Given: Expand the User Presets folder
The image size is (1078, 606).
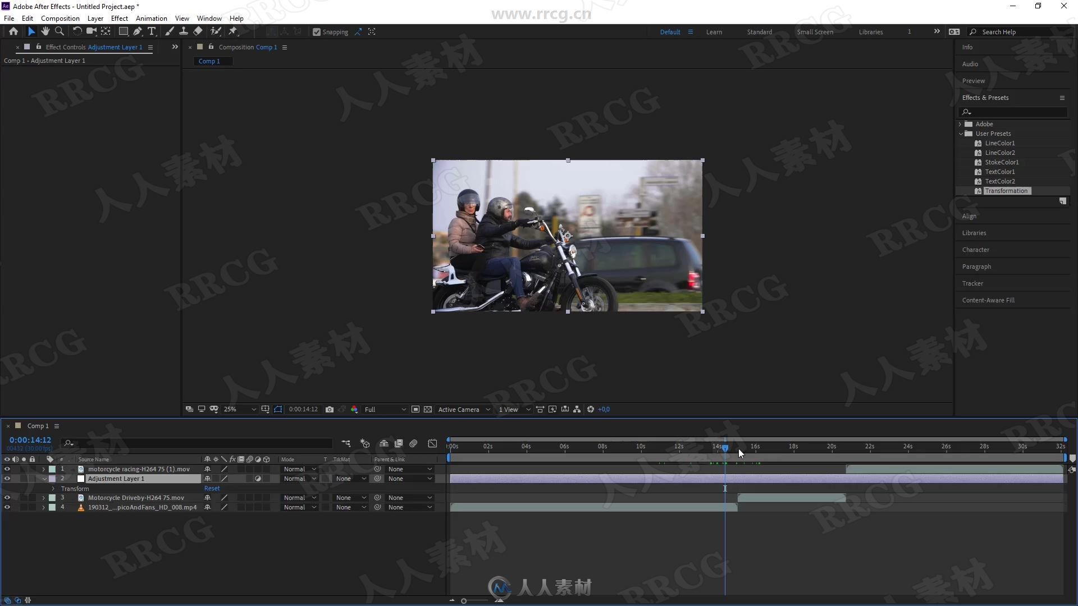Looking at the screenshot, I should coord(961,133).
